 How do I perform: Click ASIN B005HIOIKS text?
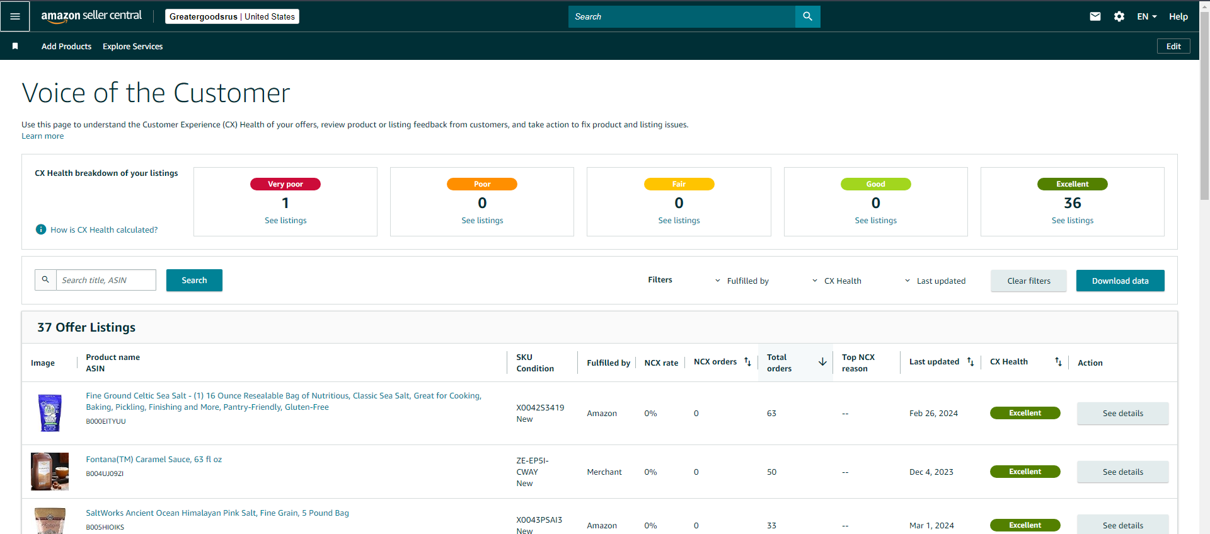[105, 527]
